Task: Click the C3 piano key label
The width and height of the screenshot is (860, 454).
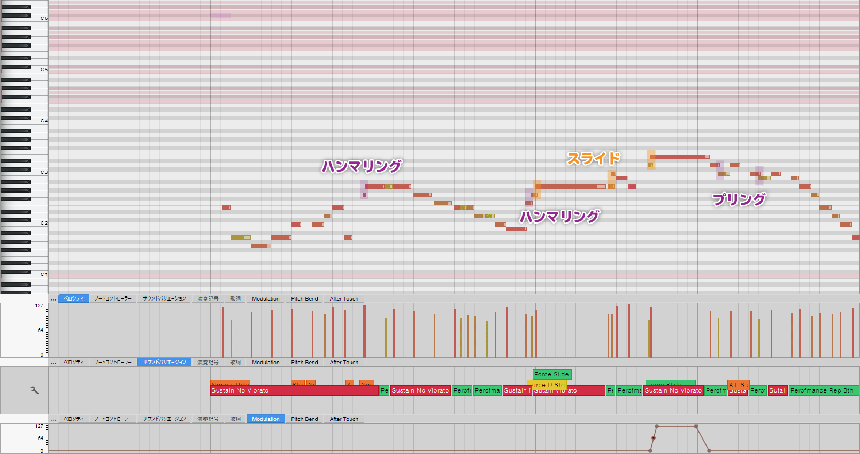Action: coord(44,172)
